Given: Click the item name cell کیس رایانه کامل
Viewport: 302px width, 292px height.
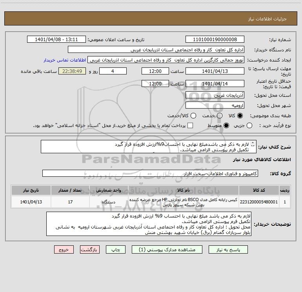Looking at the screenshot, I should pyautogui.click(x=184, y=202).
